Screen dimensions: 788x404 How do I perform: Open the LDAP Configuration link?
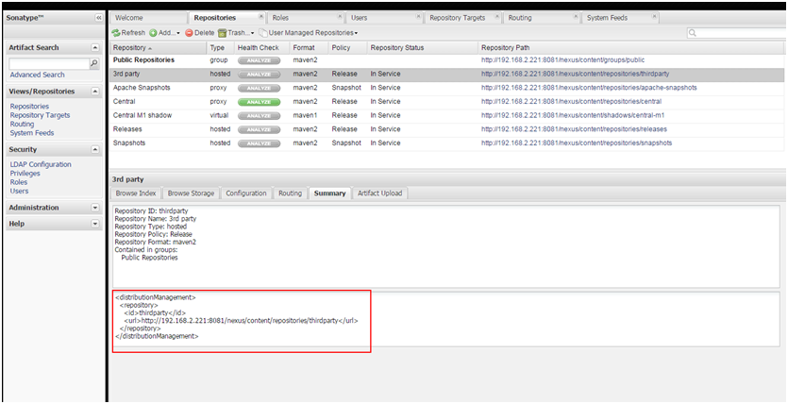pos(41,164)
